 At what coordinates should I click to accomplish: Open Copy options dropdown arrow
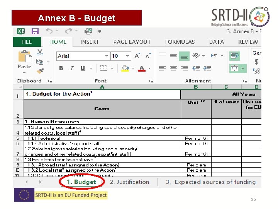(x=48, y=62)
